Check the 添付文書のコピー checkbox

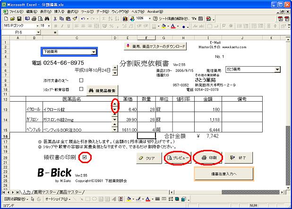81,80
